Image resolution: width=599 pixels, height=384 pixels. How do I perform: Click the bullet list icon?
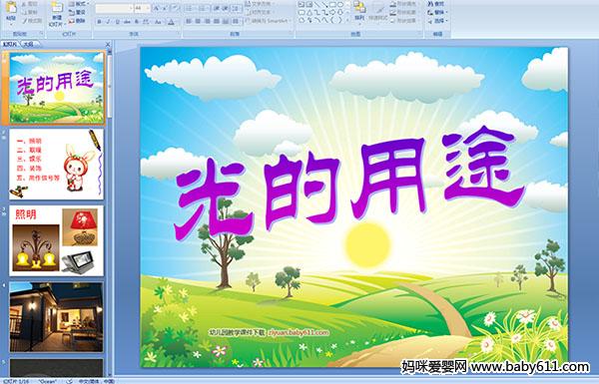tap(190, 8)
